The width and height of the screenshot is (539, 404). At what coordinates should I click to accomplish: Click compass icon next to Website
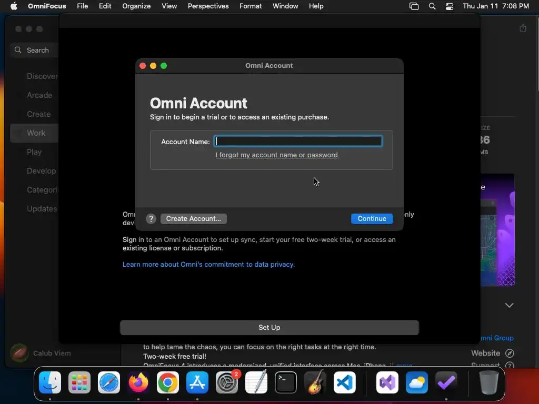pos(510,353)
